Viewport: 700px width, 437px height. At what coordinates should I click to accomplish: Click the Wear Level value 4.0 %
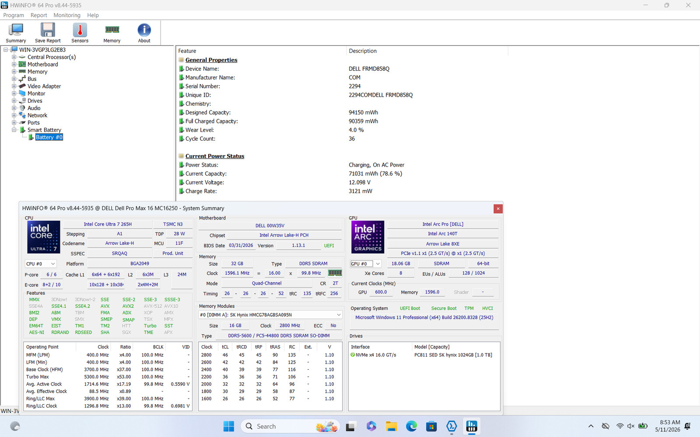356,130
